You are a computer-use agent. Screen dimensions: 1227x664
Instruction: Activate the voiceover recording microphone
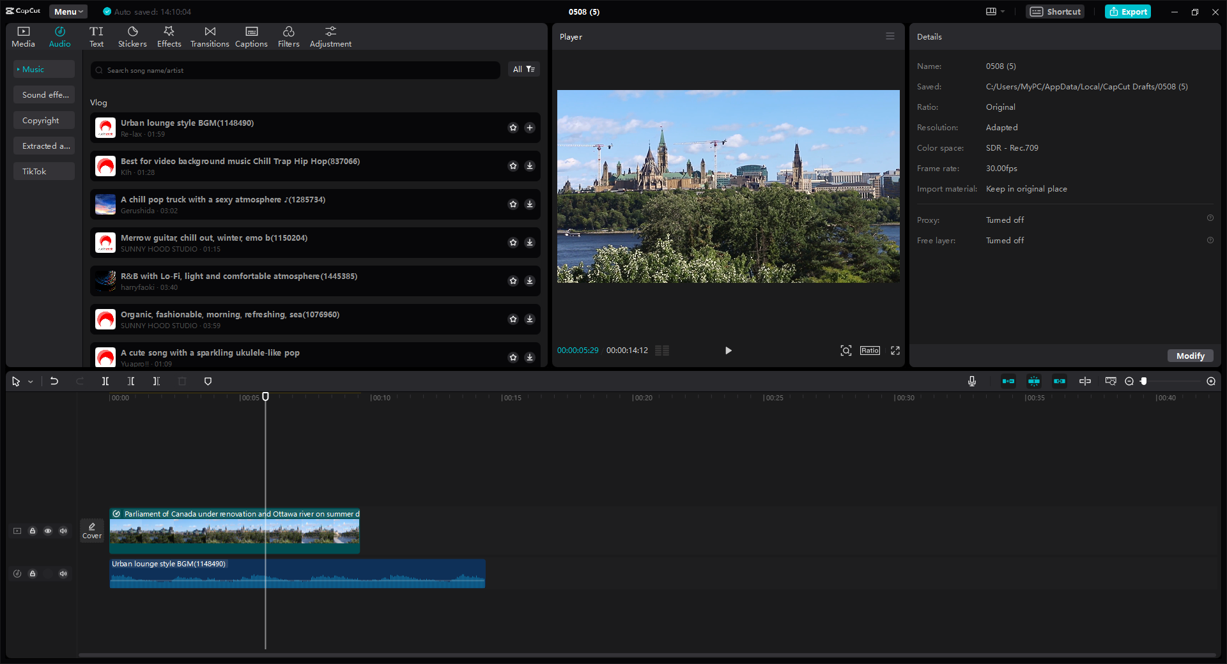[x=971, y=381]
